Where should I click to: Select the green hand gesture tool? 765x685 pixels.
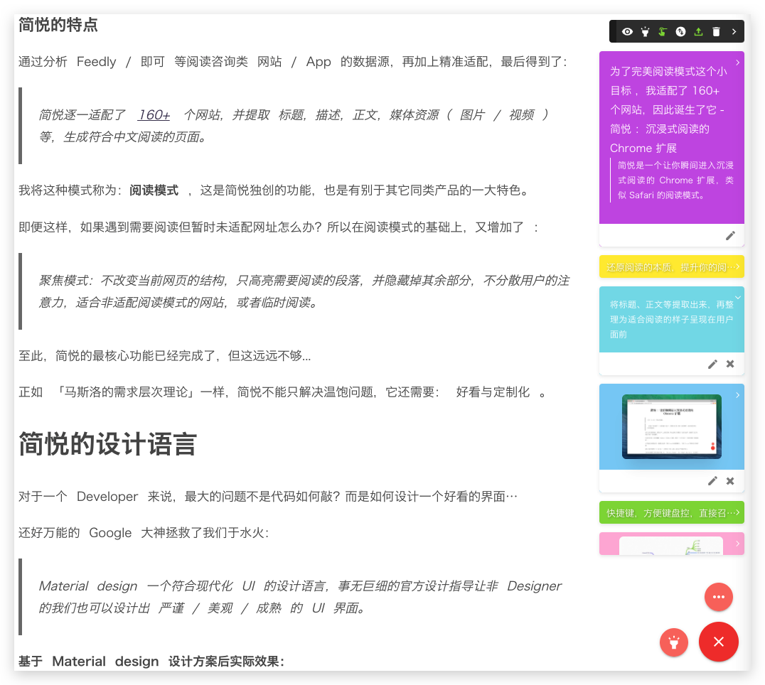pyautogui.click(x=663, y=31)
